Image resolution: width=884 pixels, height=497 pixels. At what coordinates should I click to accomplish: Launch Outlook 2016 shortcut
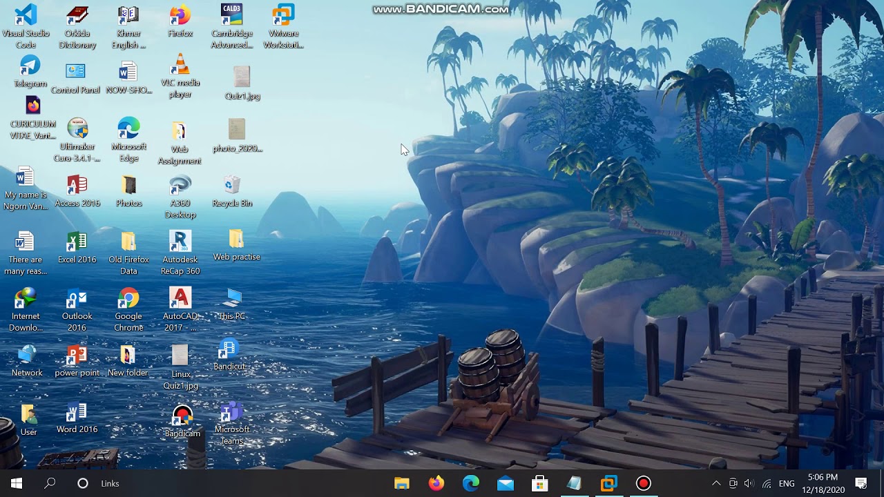[77, 310]
